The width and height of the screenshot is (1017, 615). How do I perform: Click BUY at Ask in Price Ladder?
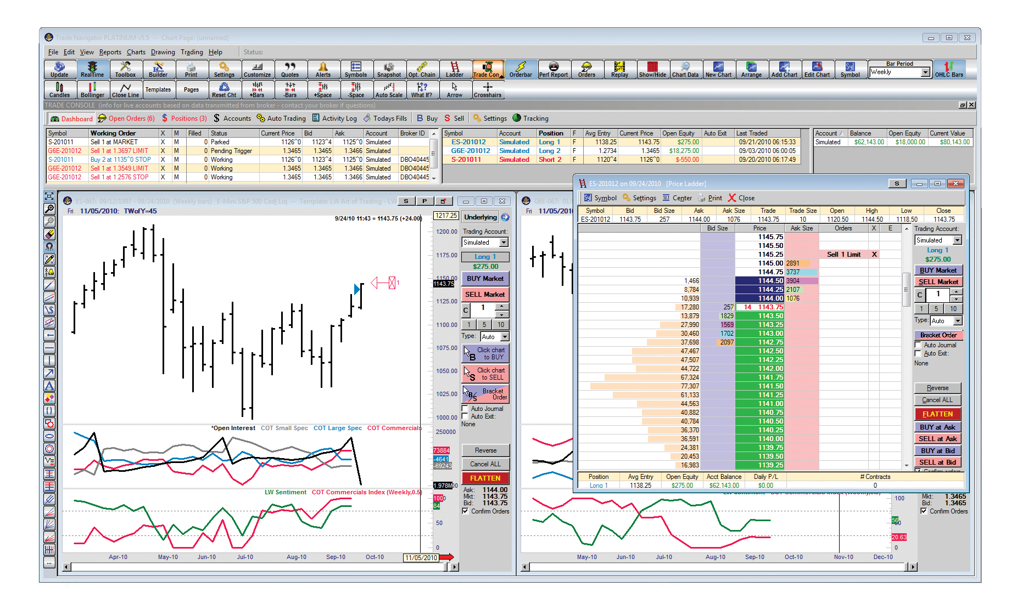coord(938,427)
